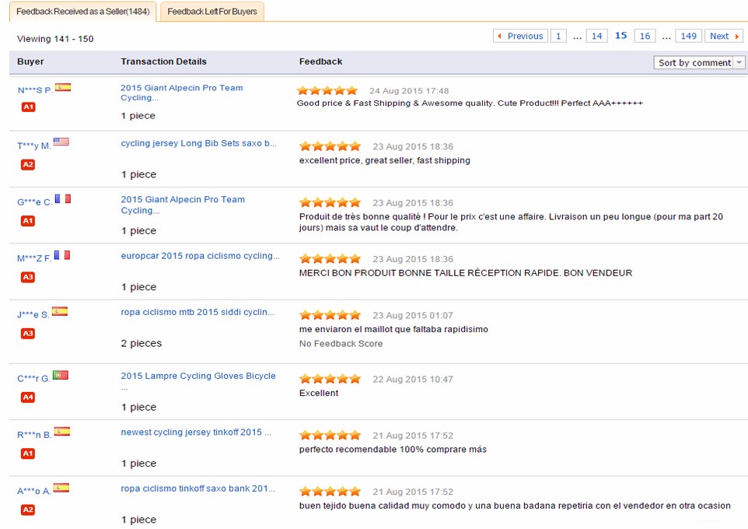
Task: Click the US flag next to T***y M.
Action: pos(61,142)
